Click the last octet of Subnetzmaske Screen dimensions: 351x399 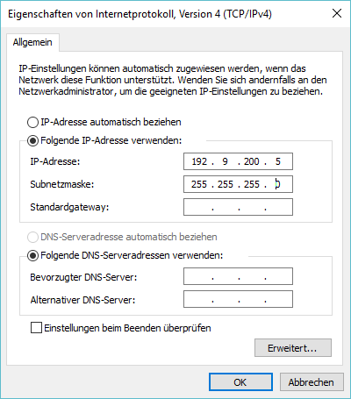[x=278, y=184]
